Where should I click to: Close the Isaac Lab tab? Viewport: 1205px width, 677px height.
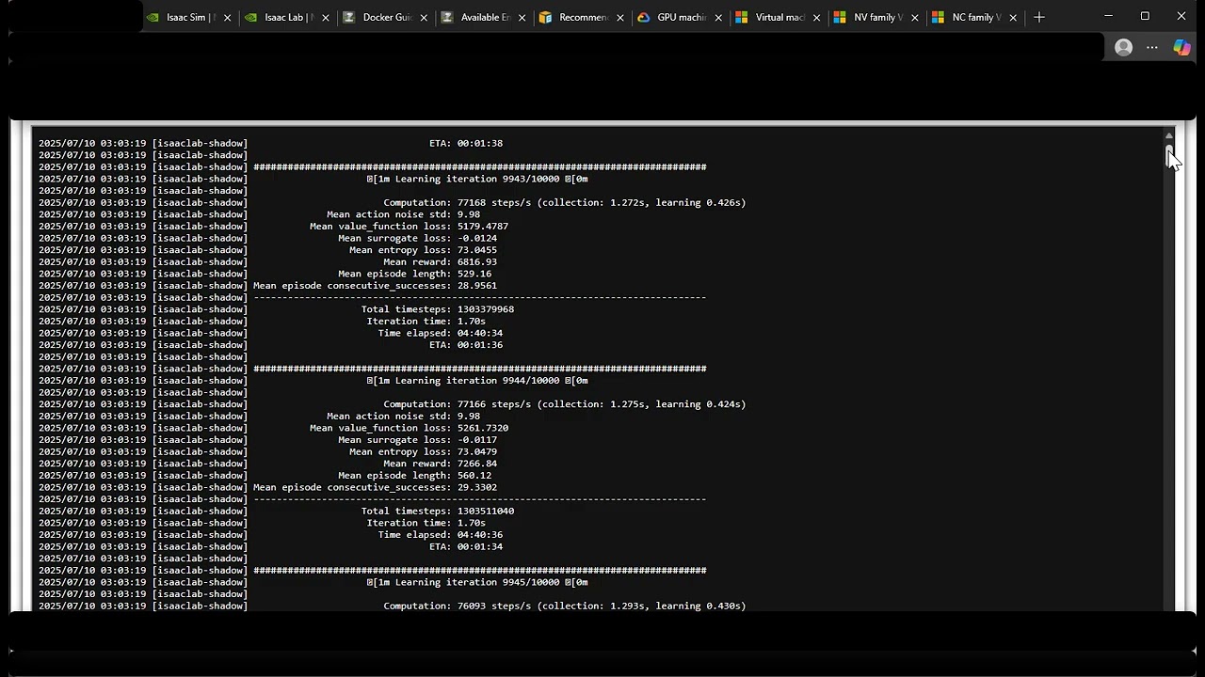(x=326, y=18)
